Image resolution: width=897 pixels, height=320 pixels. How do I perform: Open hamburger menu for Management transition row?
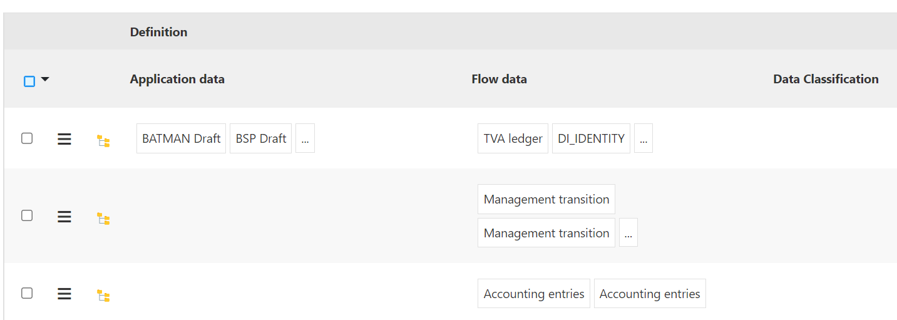coord(64,217)
